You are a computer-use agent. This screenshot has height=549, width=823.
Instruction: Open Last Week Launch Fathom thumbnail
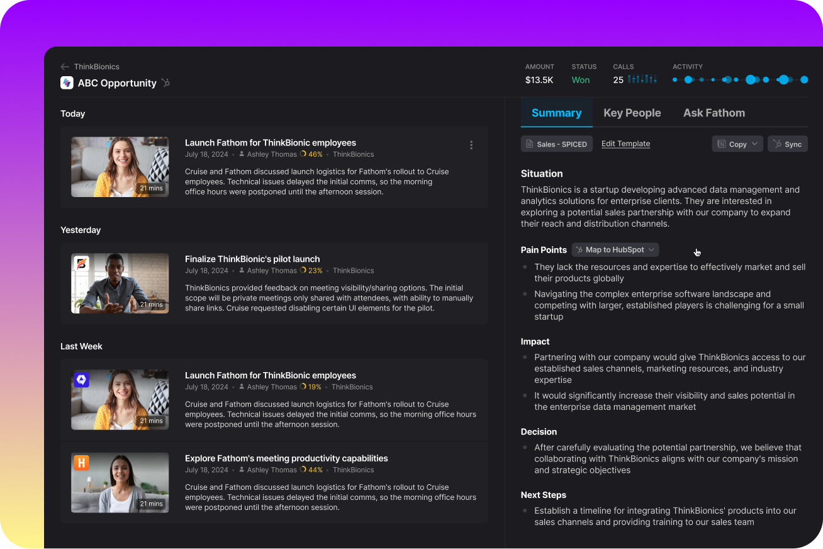pos(120,400)
